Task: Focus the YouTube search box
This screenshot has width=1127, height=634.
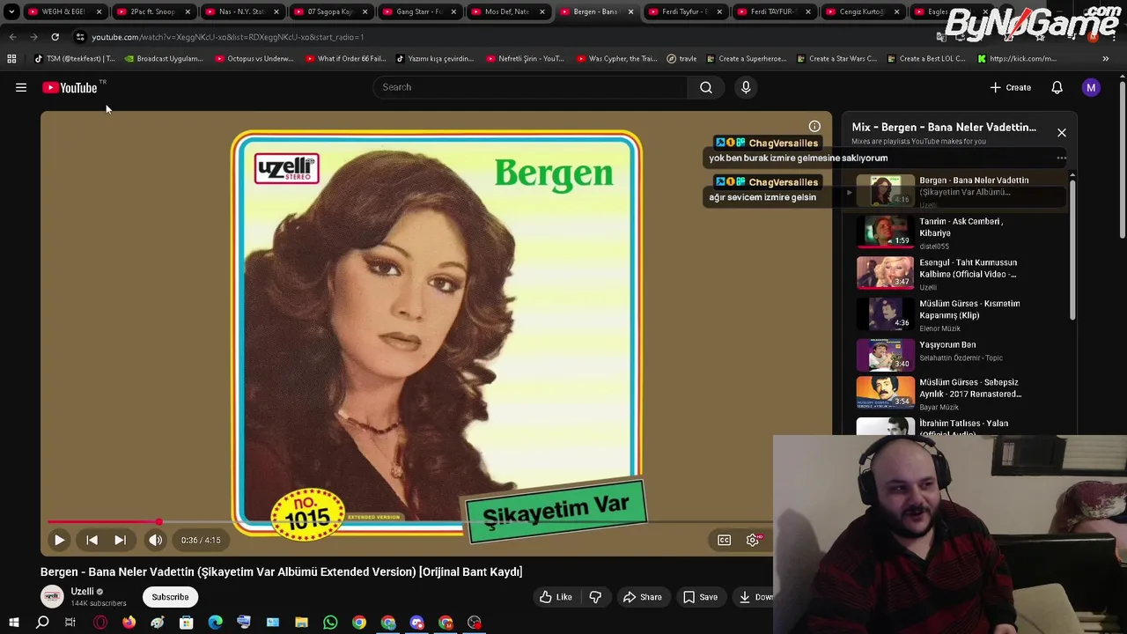Action: coord(530,87)
